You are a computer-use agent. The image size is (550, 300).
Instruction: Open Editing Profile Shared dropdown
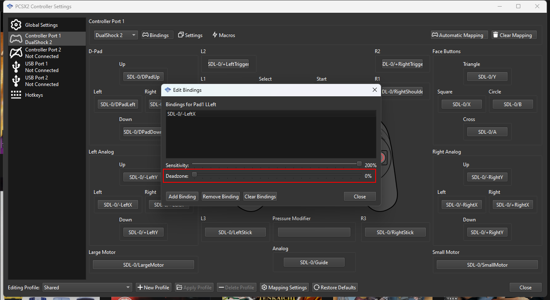click(x=87, y=287)
